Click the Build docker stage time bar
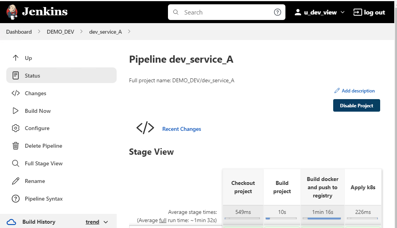Screen dimensions: 397x228 click(323, 218)
